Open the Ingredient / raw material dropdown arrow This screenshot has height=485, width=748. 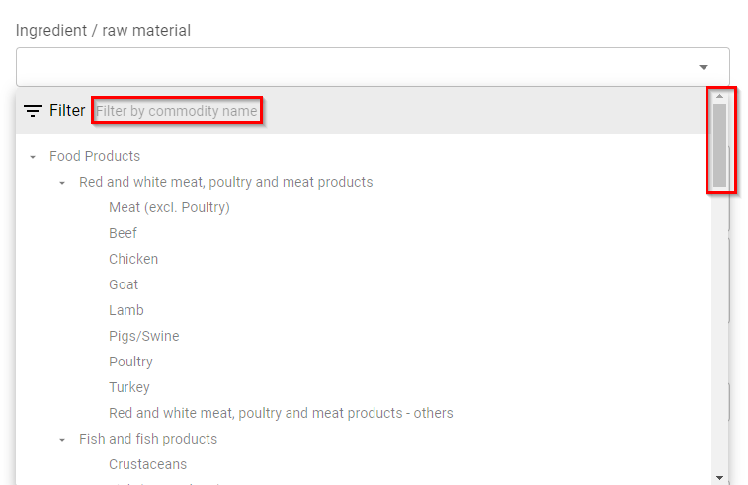[704, 67]
